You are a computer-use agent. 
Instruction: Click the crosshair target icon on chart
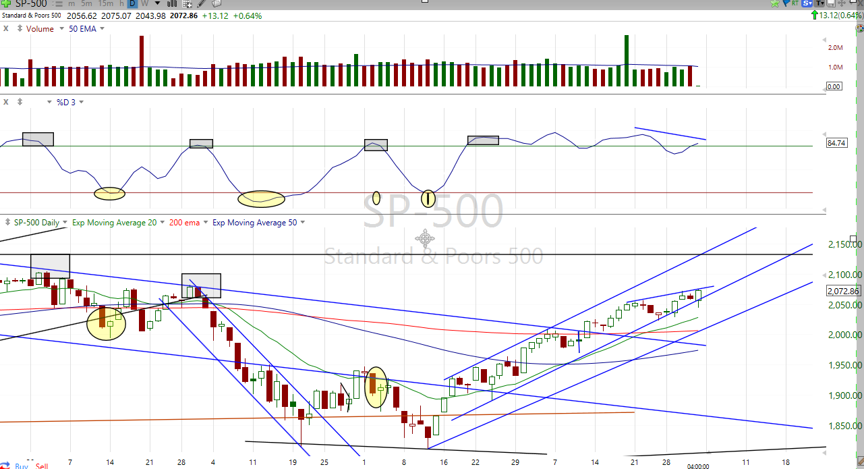tap(424, 238)
